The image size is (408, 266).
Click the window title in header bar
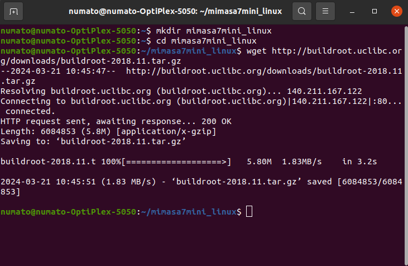click(176, 11)
